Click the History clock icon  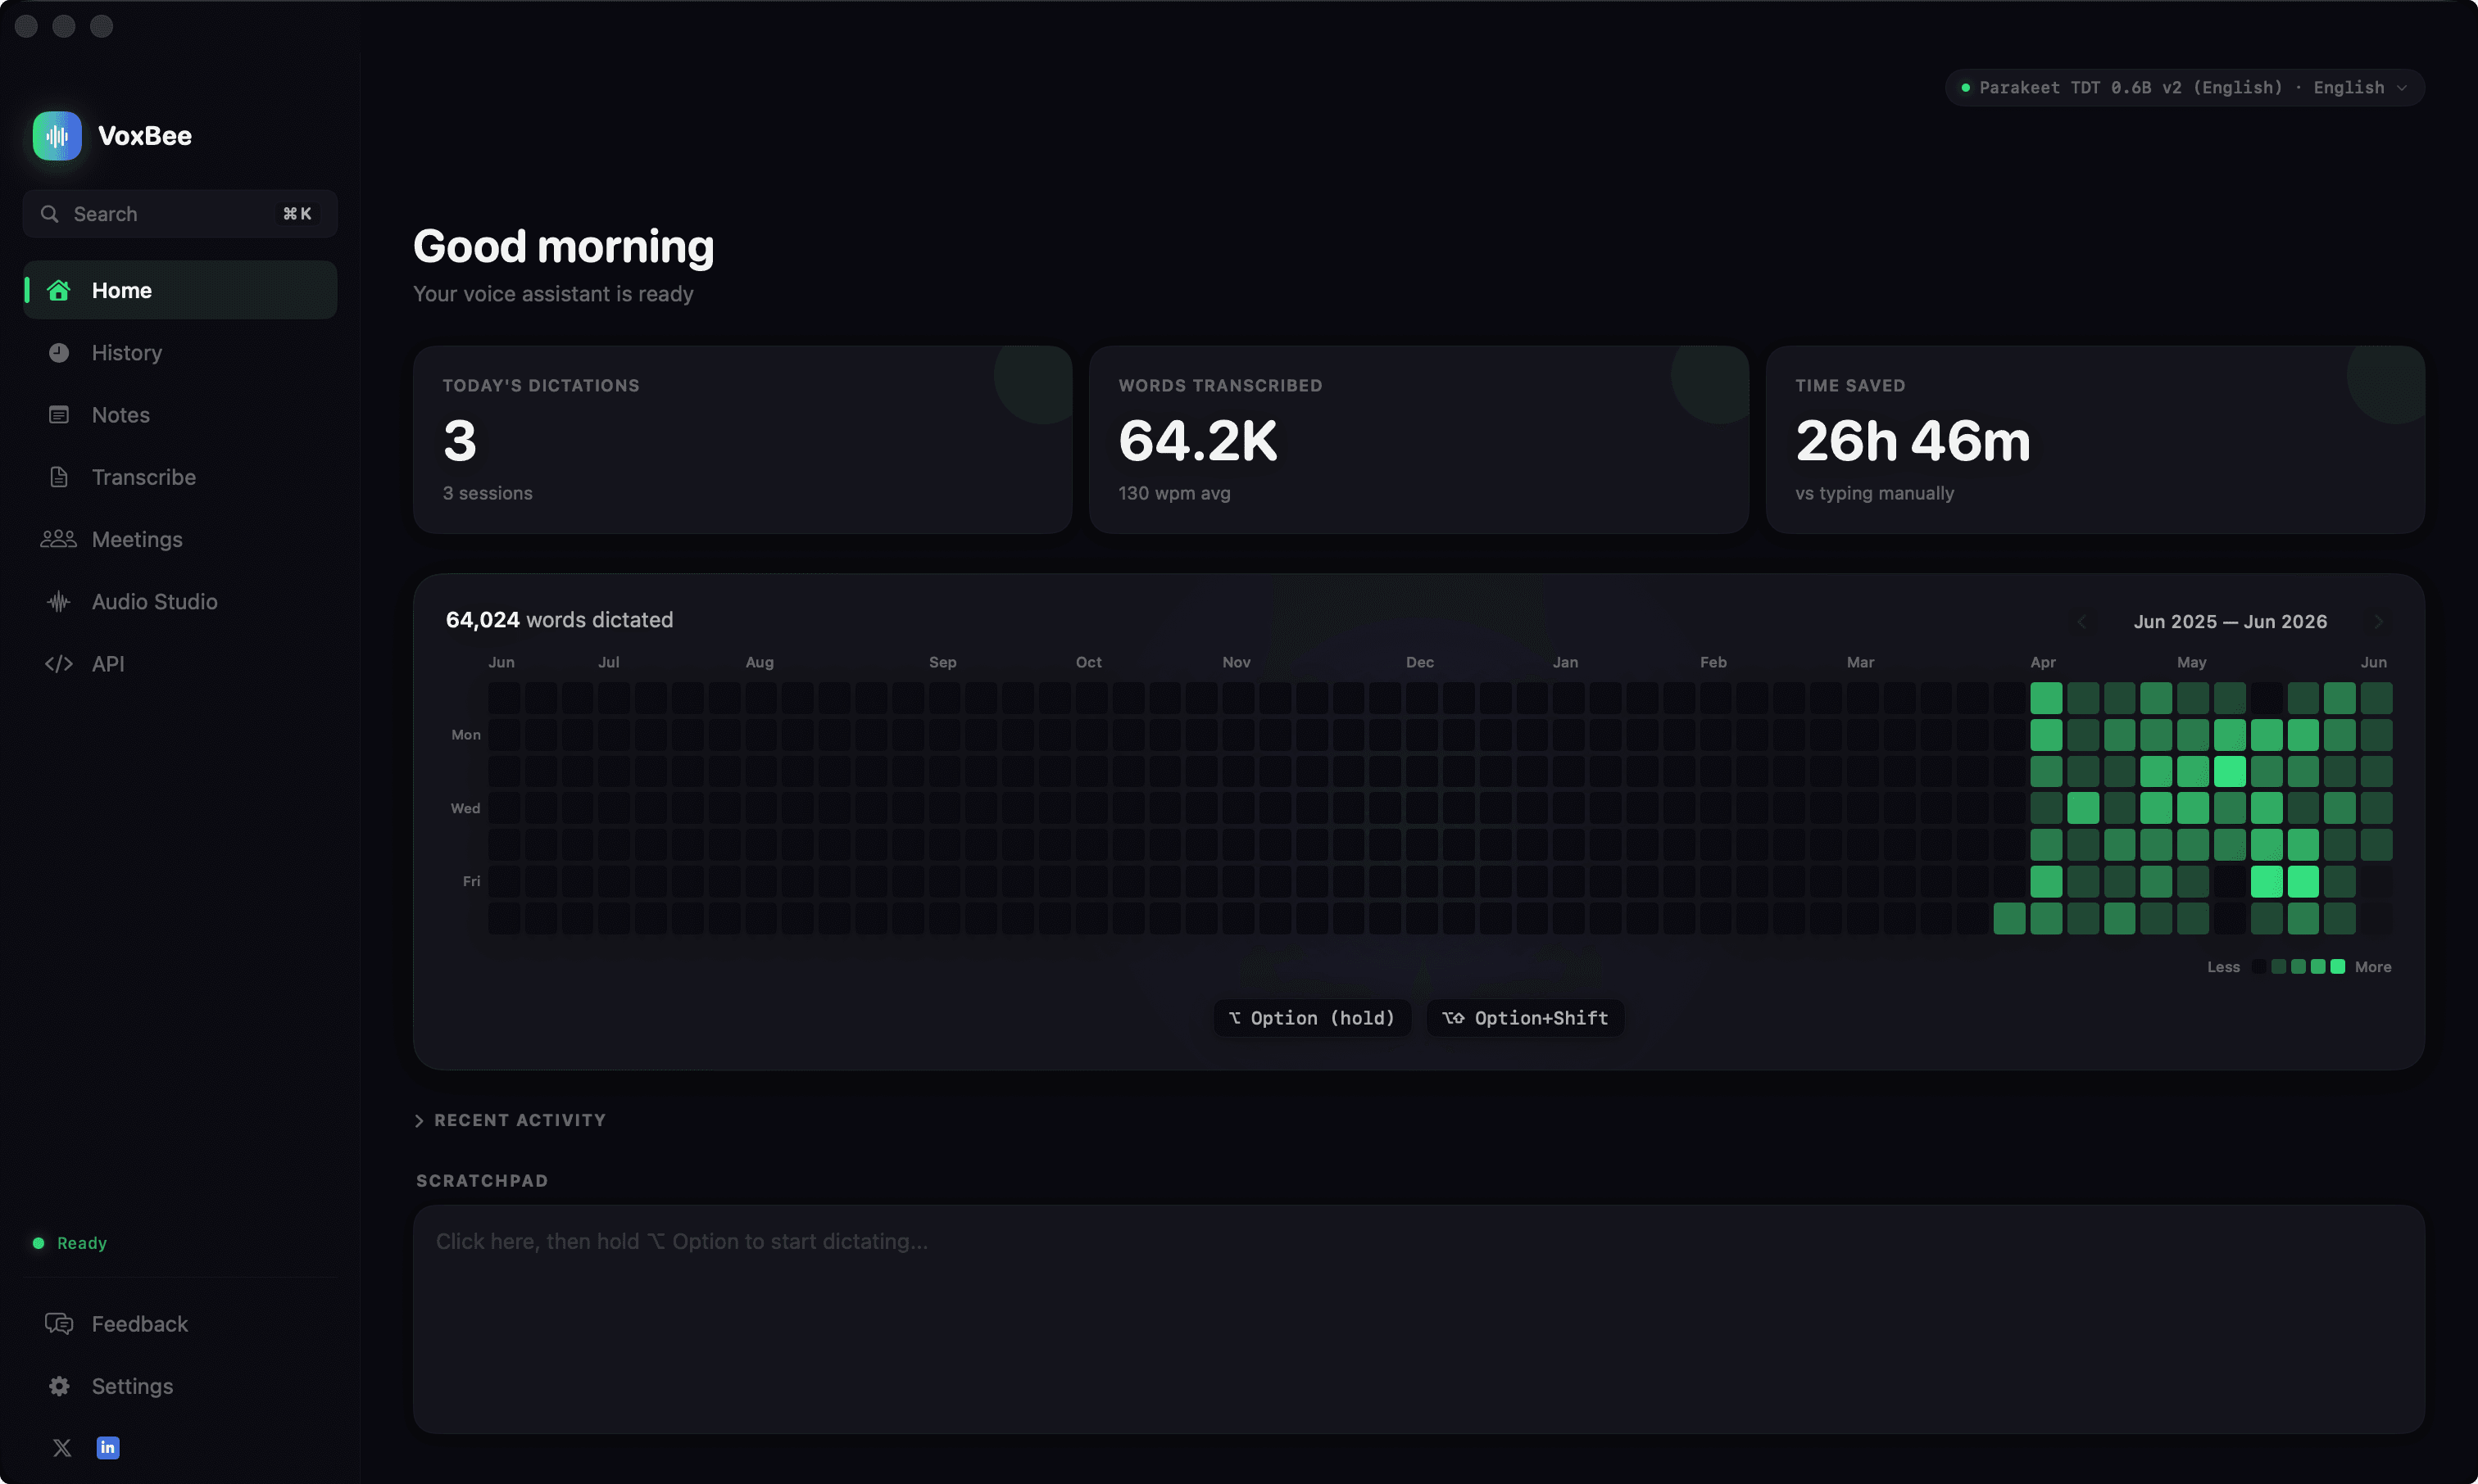59,352
